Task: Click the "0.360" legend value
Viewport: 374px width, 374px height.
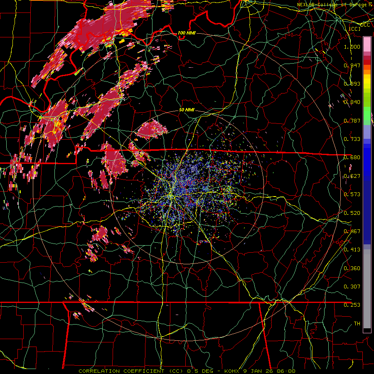Action: click(352, 268)
